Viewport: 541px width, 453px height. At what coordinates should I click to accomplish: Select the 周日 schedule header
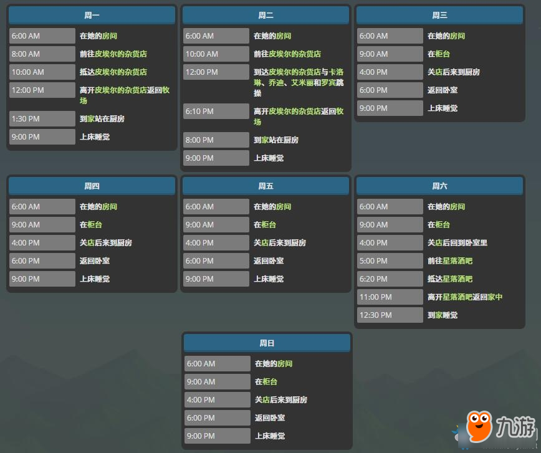tap(267, 343)
